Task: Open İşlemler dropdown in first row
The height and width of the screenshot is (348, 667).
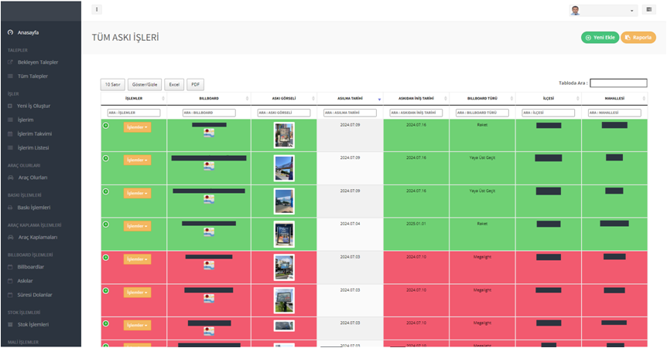Action: 137,127
